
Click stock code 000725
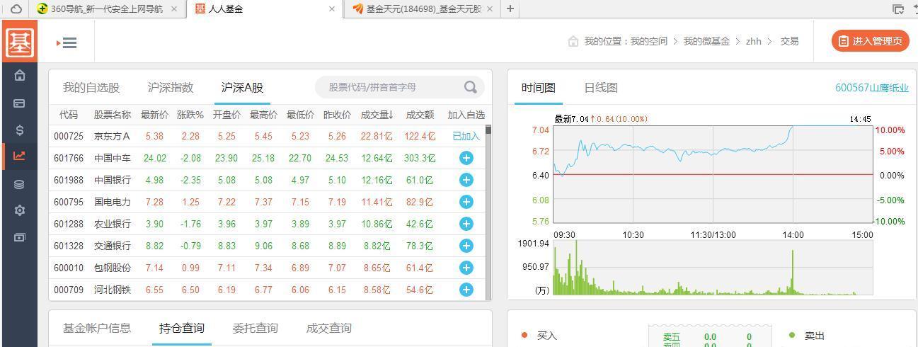pyautogui.click(x=69, y=136)
